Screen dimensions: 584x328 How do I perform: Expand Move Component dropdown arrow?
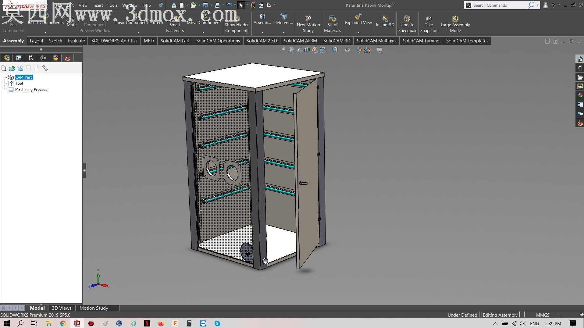[204, 32]
